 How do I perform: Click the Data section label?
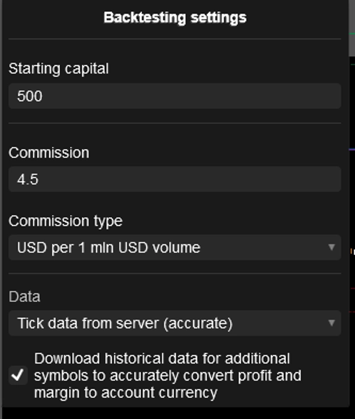point(24,297)
